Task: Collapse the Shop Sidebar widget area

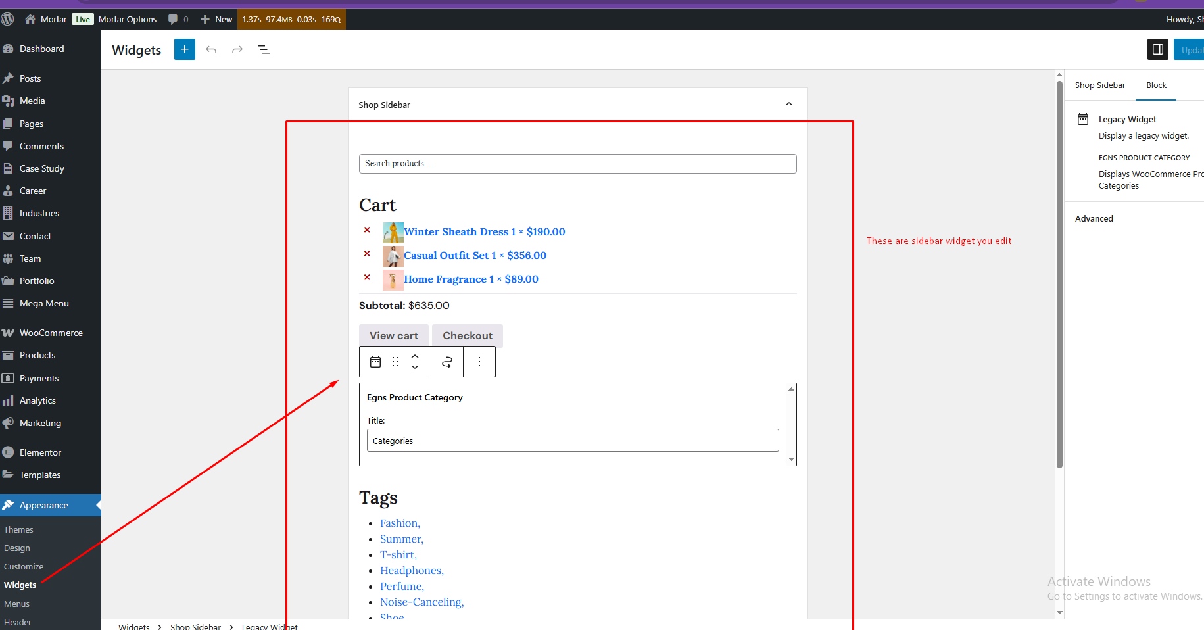Action: [789, 104]
